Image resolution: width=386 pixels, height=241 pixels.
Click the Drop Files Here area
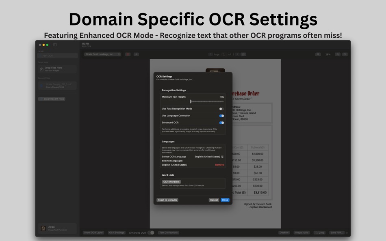[x=57, y=69]
